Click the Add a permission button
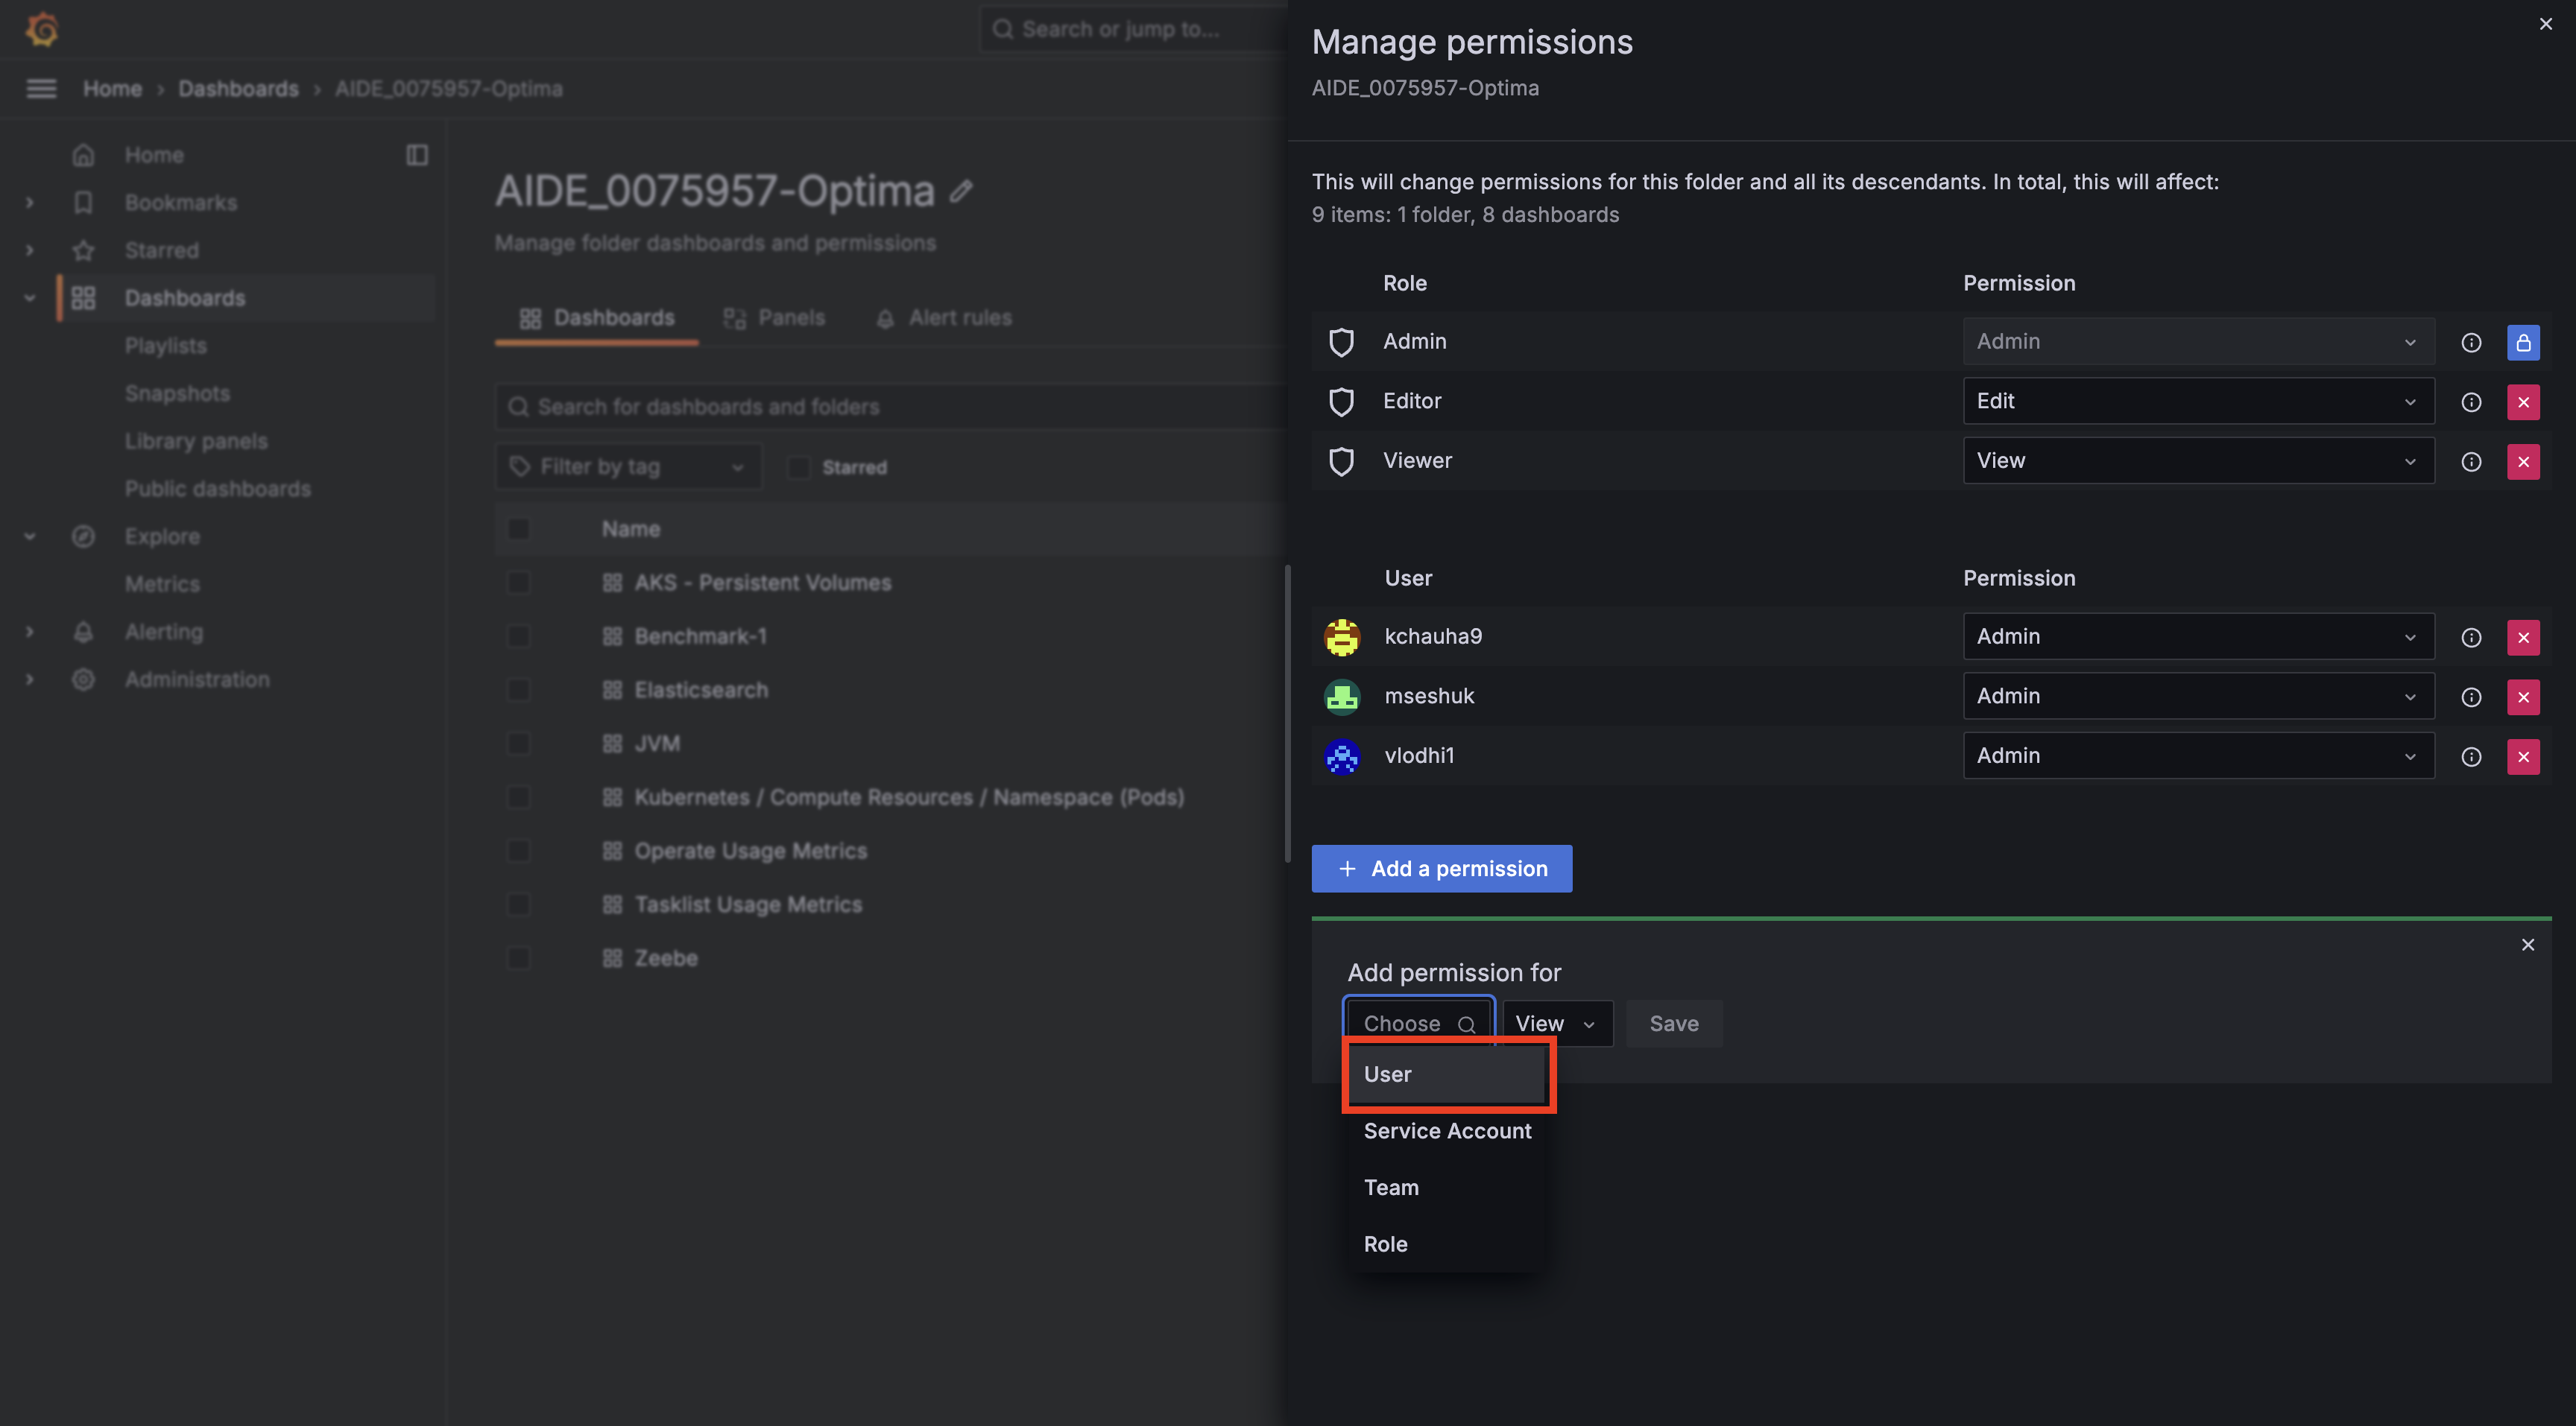 click(1441, 869)
